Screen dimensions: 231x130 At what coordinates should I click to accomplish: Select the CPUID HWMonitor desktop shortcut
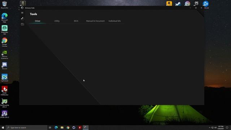pos(5,91)
